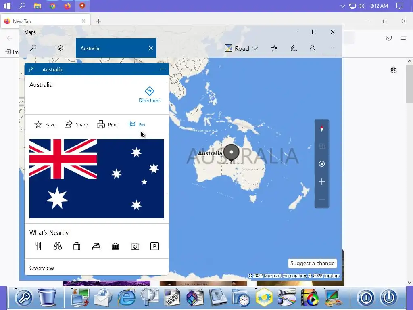Open the Australian flag image
The width and height of the screenshot is (413, 310).
(x=97, y=179)
